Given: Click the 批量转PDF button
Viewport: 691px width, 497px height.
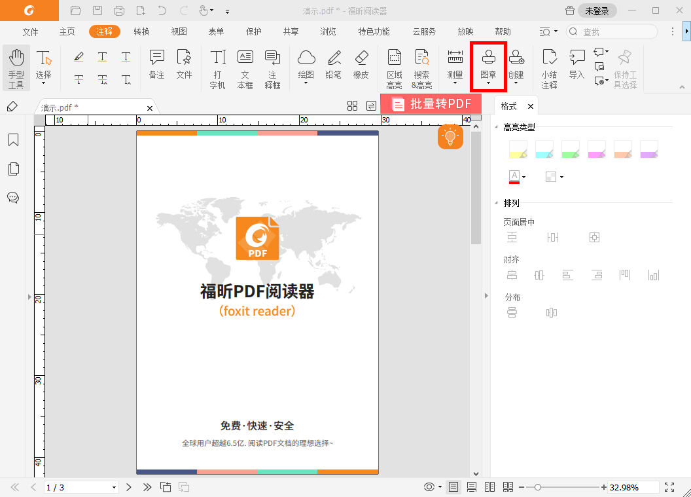Looking at the screenshot, I should [431, 103].
